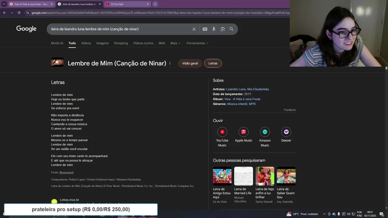Click the song thumbnail beside the title
The height and width of the screenshot is (218, 388).
[x=57, y=62]
